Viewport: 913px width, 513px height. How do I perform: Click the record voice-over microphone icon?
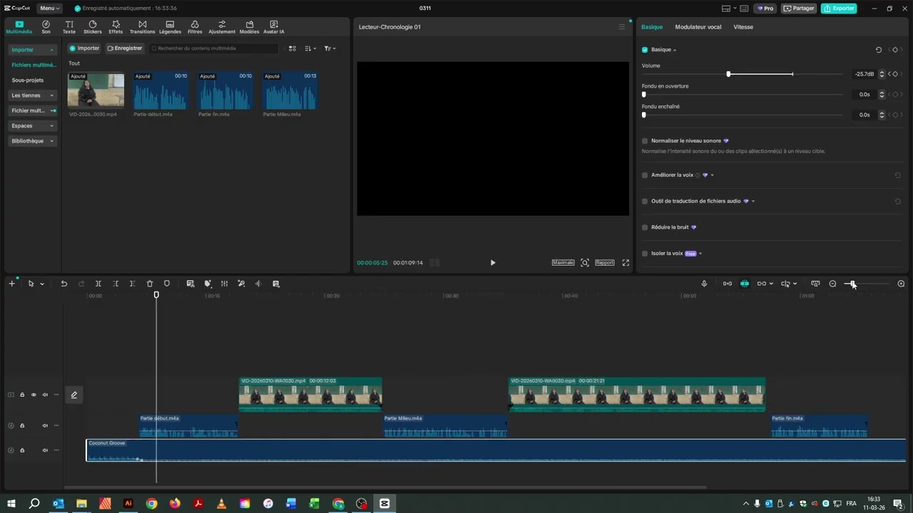click(704, 284)
